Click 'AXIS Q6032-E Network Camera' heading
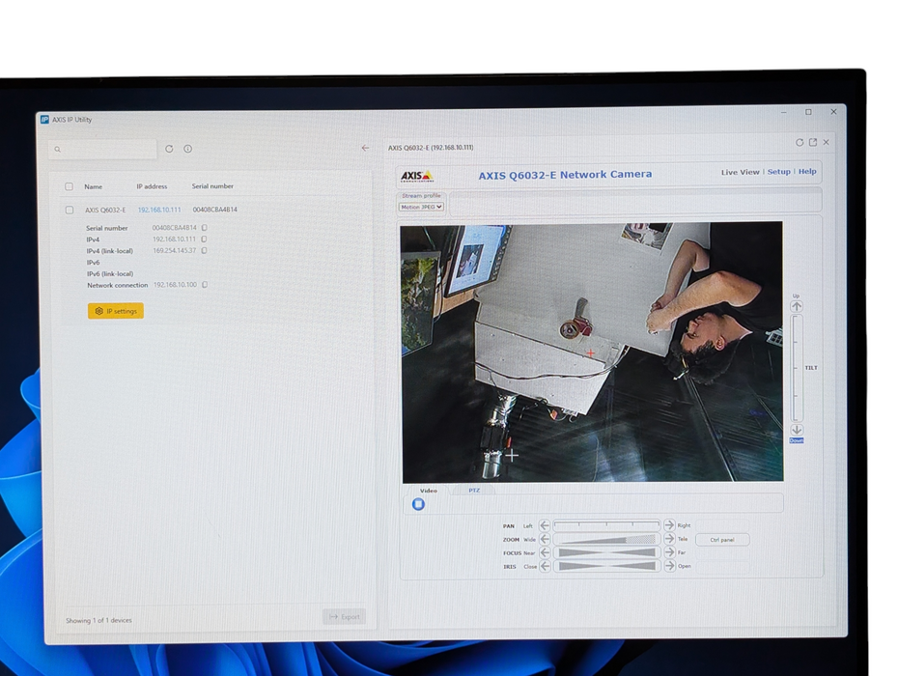Viewport: 898px width, 676px height. [565, 175]
